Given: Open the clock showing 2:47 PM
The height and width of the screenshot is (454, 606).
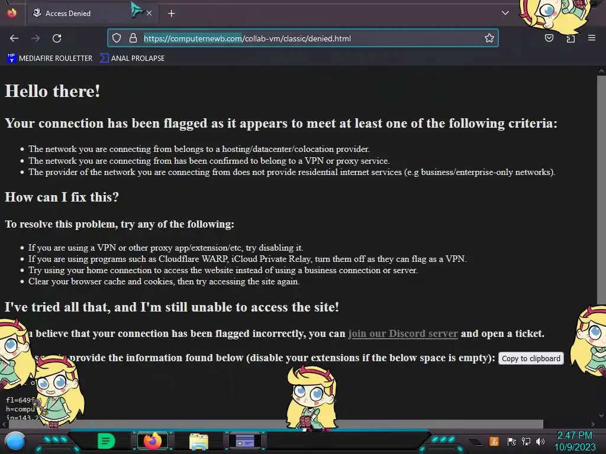Looking at the screenshot, I should [x=575, y=441].
